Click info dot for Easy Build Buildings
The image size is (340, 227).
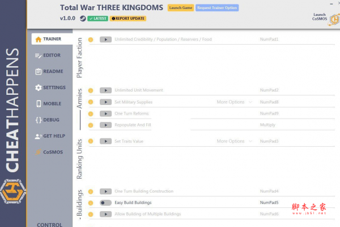(91, 203)
